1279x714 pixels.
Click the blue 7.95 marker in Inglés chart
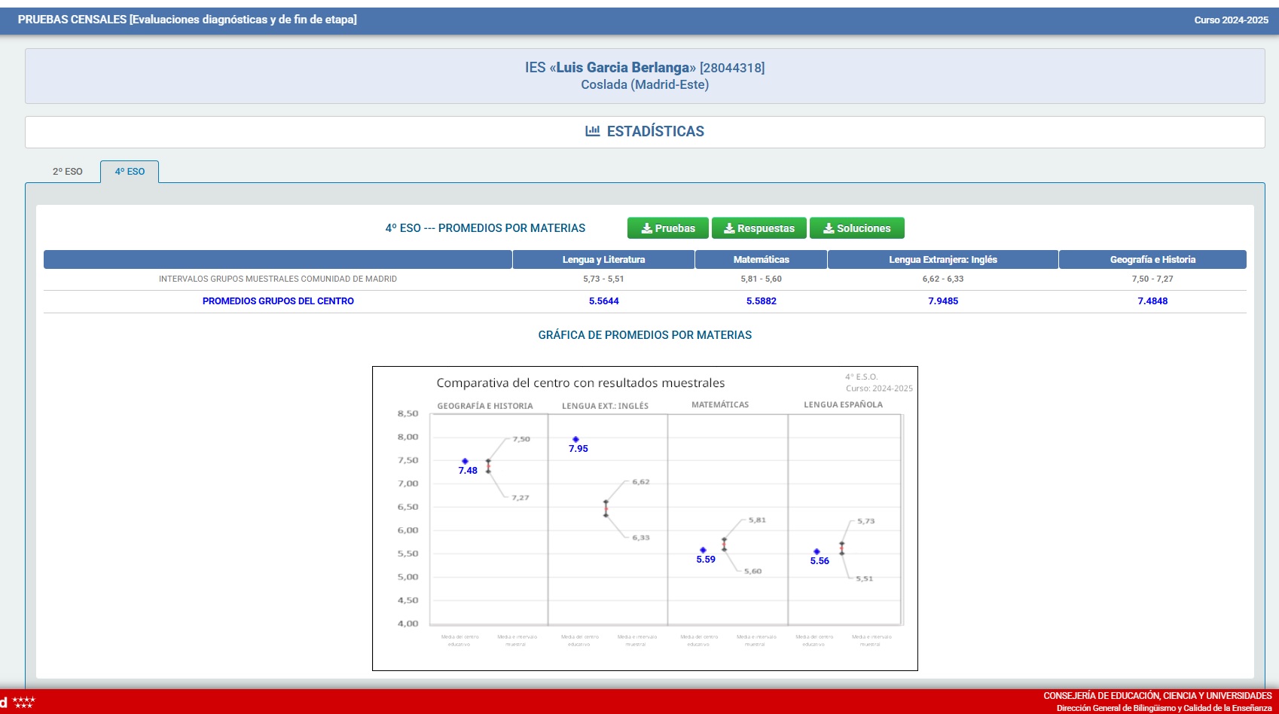point(575,439)
